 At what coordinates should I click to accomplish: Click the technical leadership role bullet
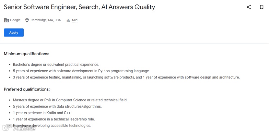(54, 119)
